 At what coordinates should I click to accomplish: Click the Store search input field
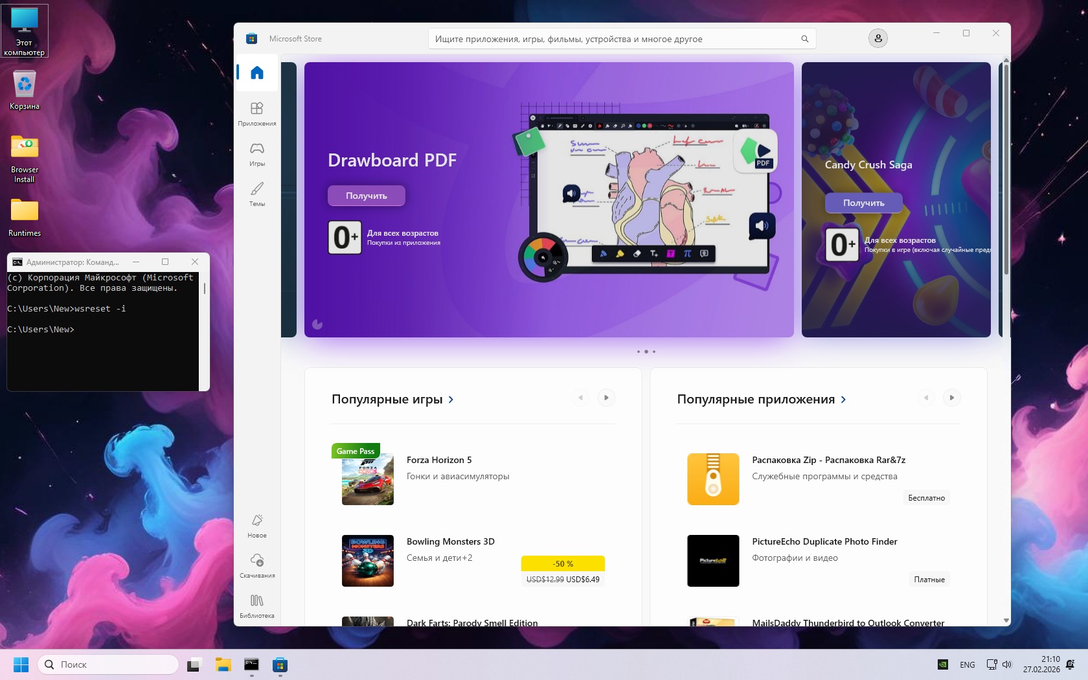click(615, 39)
